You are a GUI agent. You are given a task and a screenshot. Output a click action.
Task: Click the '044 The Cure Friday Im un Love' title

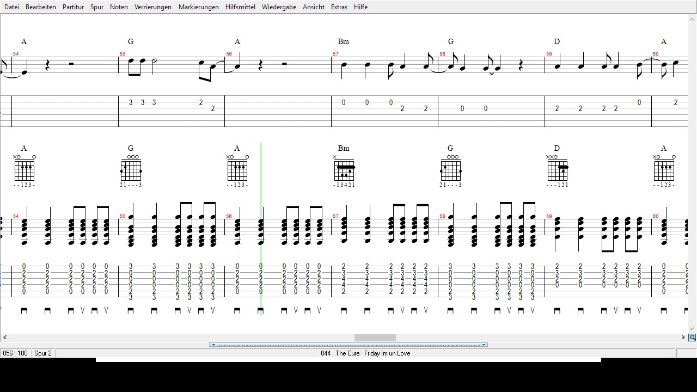point(365,353)
